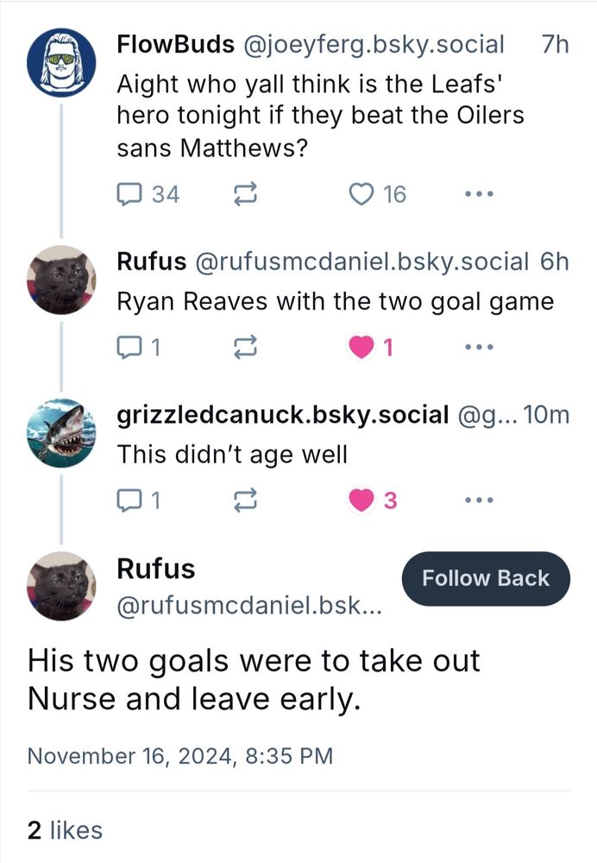The width and height of the screenshot is (597, 863).
Task: Reply to Rufus' Ryan Reaves post
Action: tap(128, 348)
